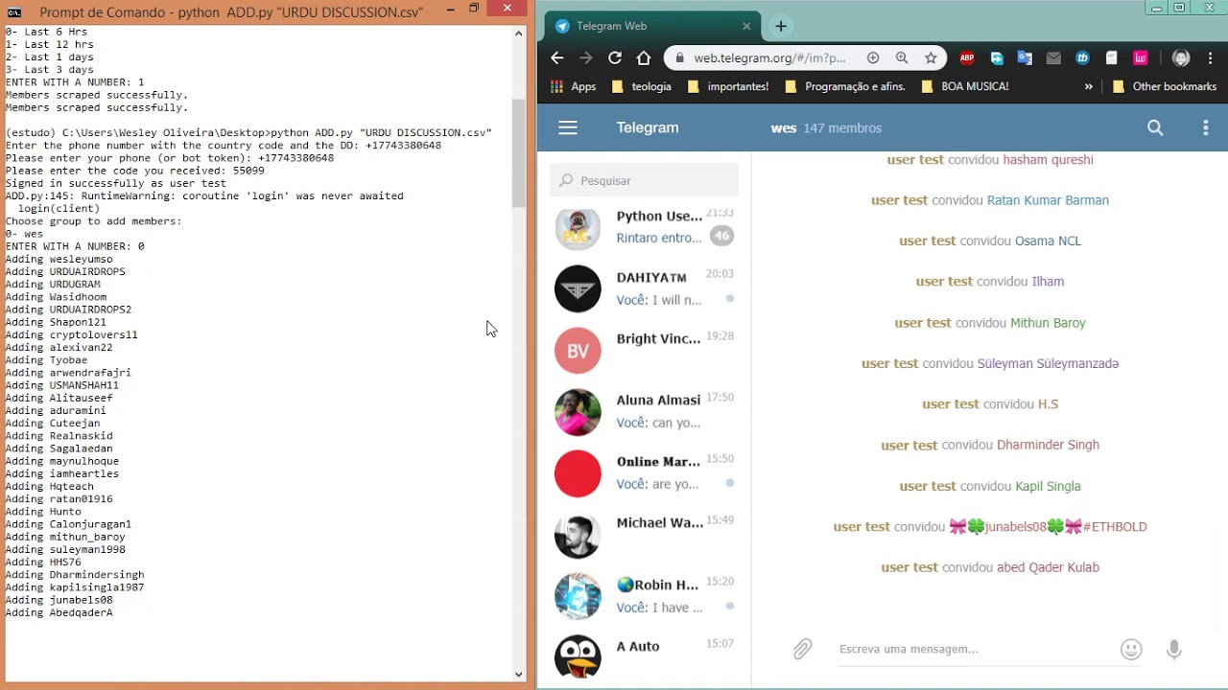Open the Chrome profile avatar
1228x690 pixels.
1181,57
